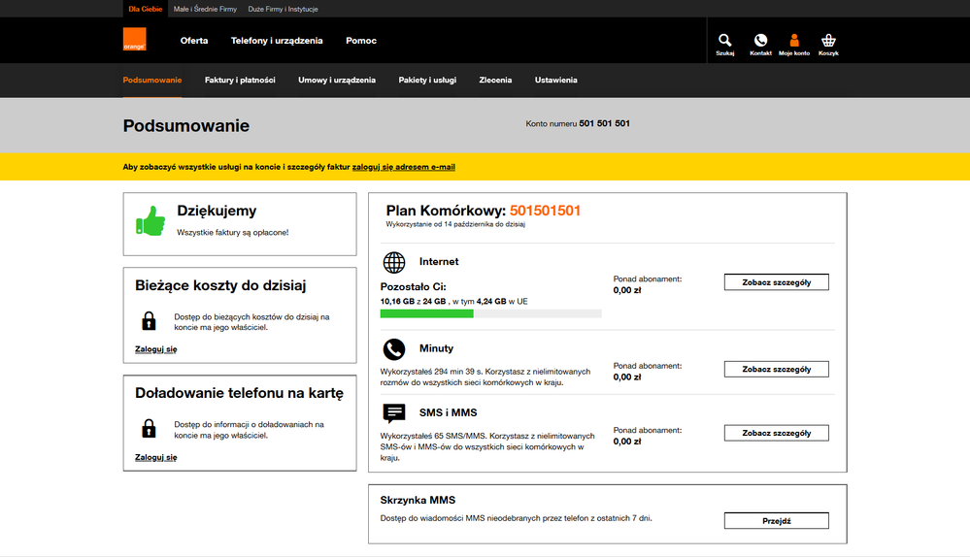Open the Telefony i urządzenia menu
The height and width of the screenshot is (557, 970).
(277, 41)
